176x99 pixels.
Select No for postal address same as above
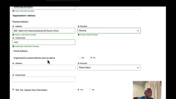[91, 58]
